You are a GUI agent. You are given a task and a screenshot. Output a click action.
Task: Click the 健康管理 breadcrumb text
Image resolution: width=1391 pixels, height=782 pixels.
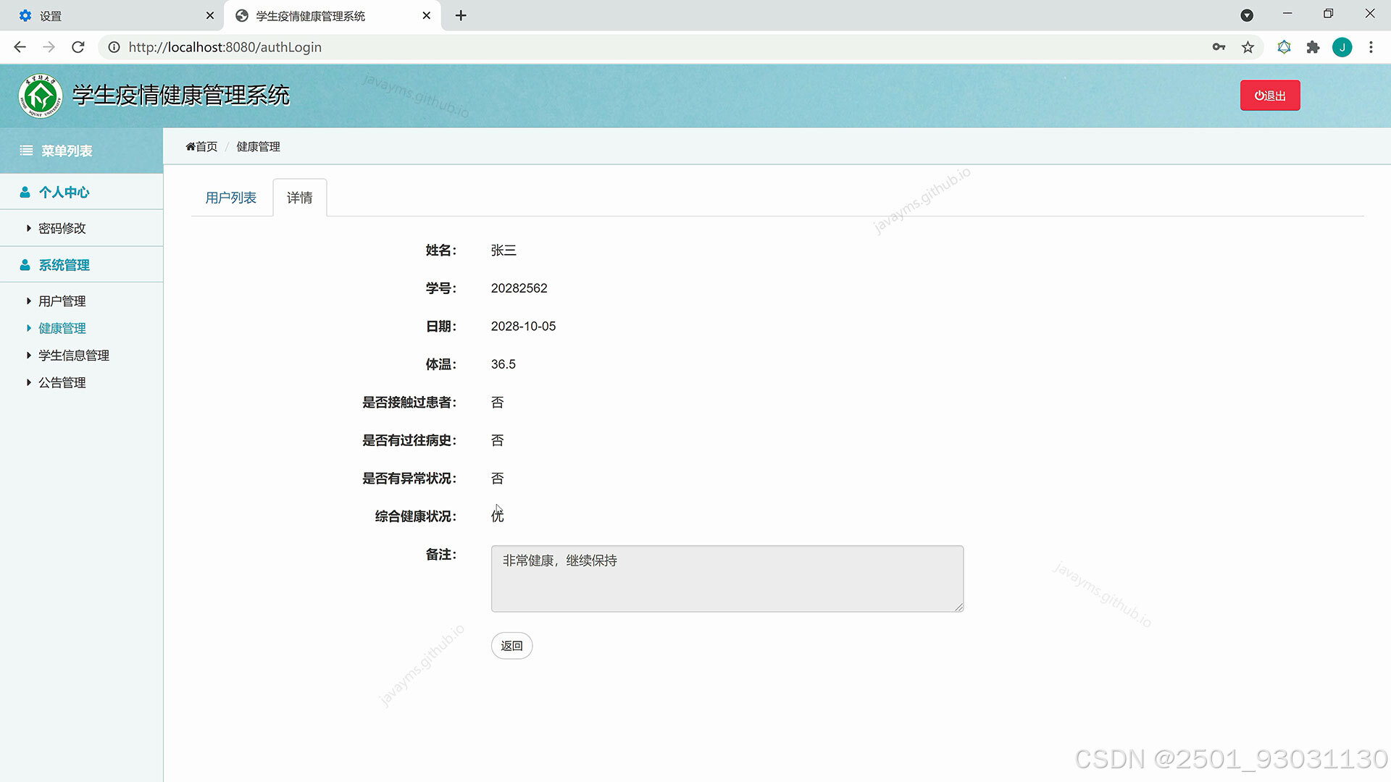pyautogui.click(x=258, y=146)
